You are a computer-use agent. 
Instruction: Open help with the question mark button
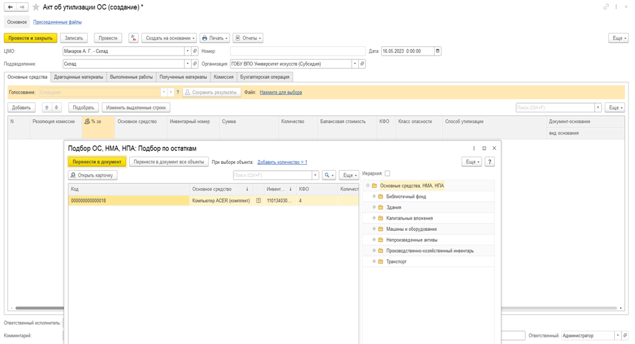[x=490, y=162]
